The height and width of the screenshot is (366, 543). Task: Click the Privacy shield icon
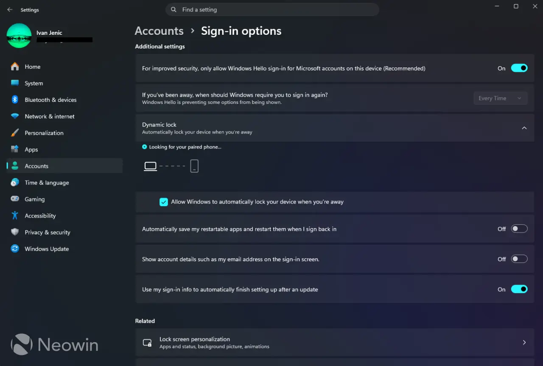(15, 232)
